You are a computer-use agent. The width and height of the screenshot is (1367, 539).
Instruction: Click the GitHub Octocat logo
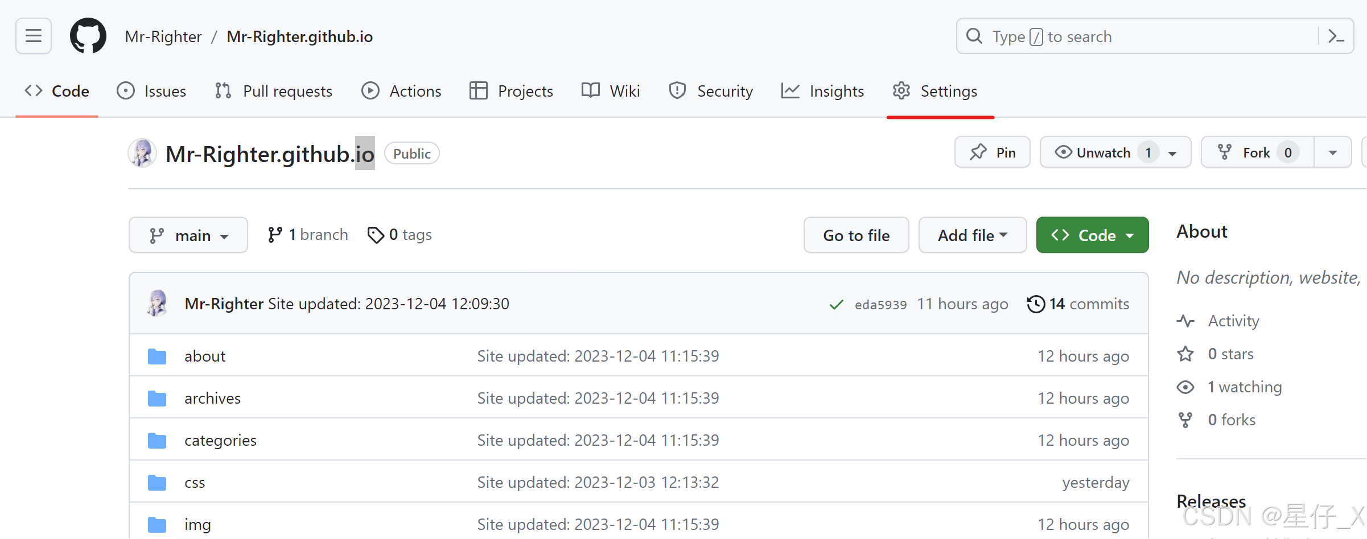88,36
